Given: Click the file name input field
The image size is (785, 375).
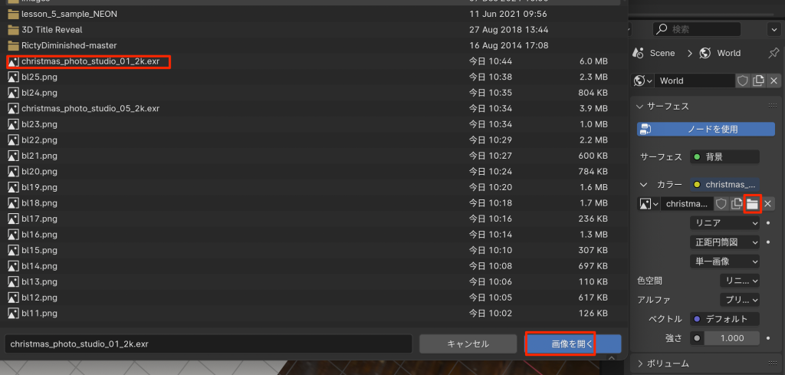Looking at the screenshot, I should (x=209, y=344).
